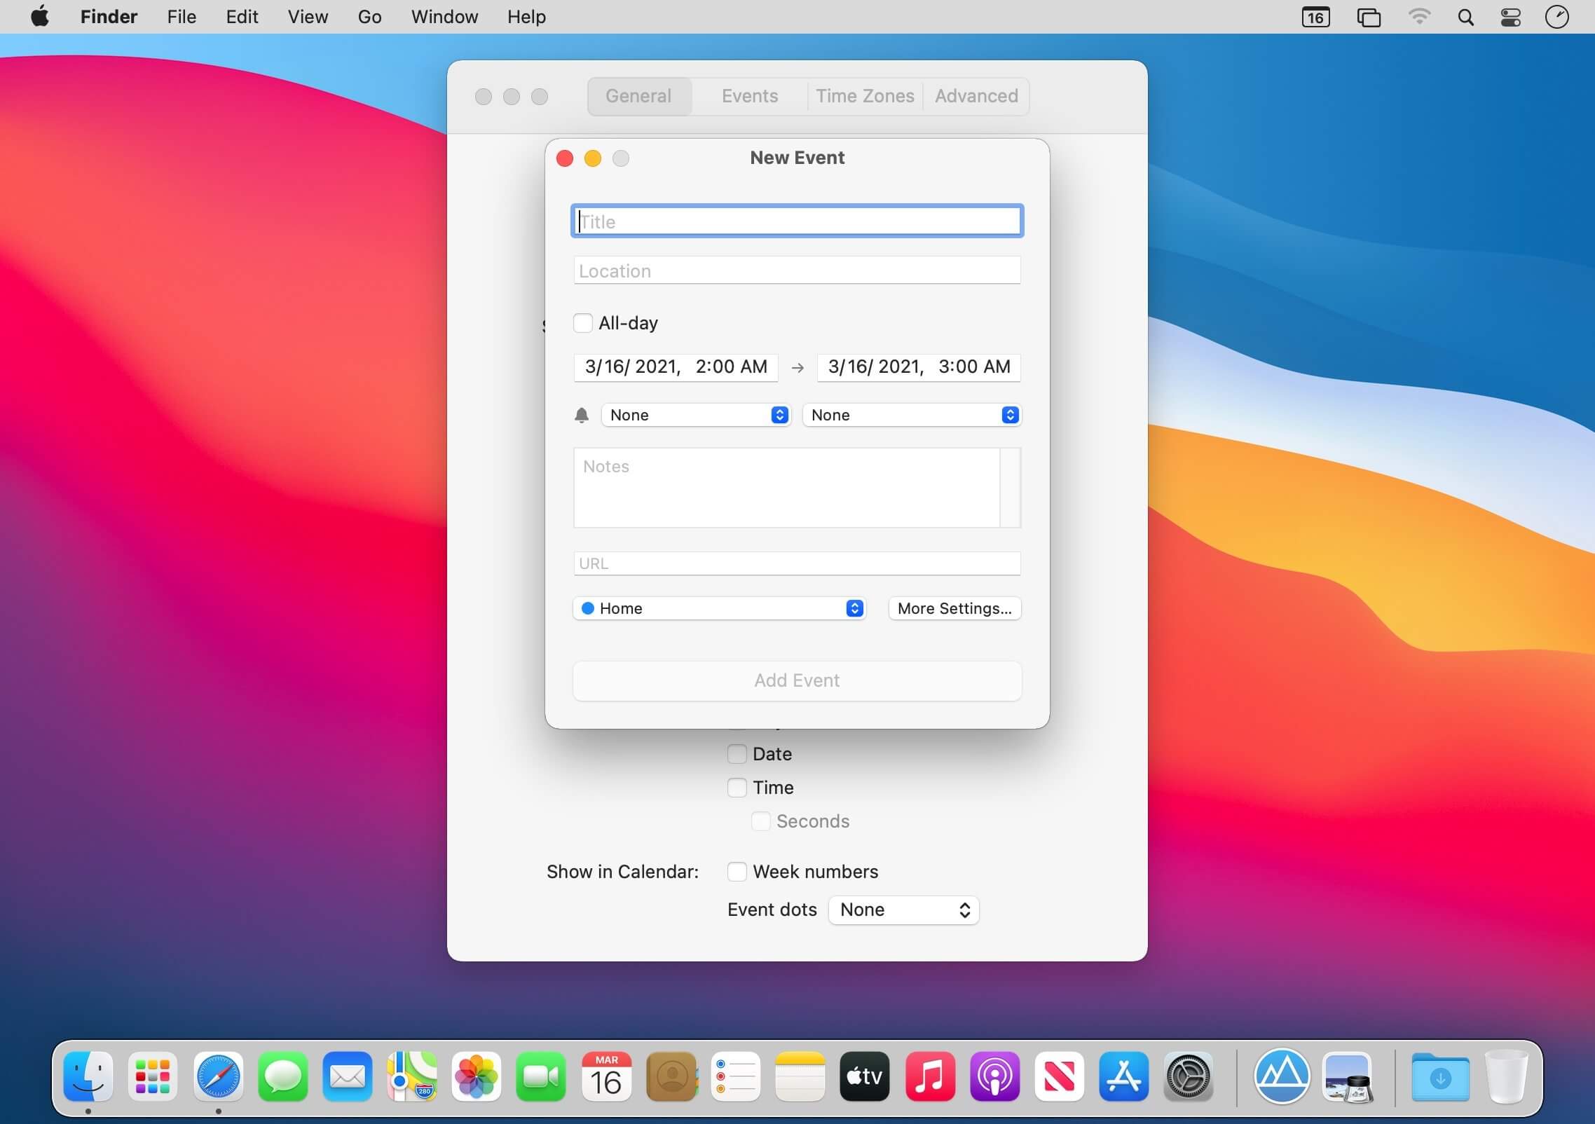Open Downloads folder in the Dock
This screenshot has height=1124, width=1595.
pyautogui.click(x=1439, y=1076)
